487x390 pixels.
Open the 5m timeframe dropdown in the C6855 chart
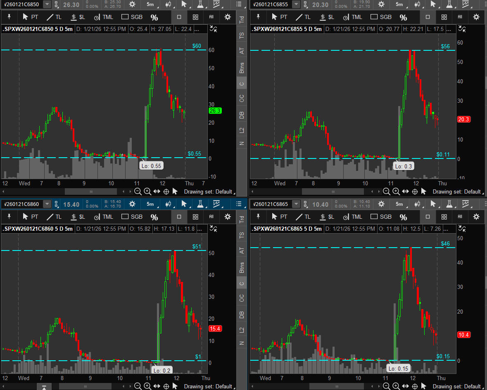tap(399, 4)
